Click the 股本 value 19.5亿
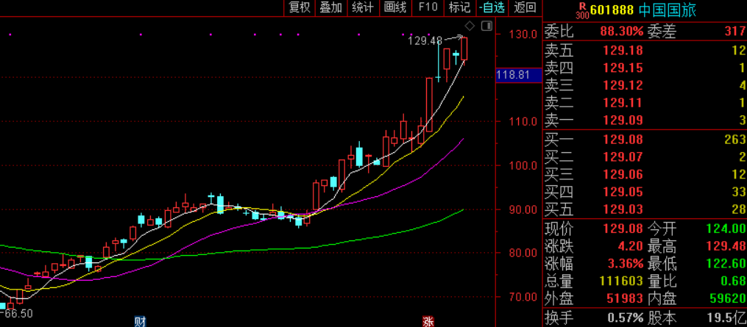Image resolution: width=747 pixels, height=327 pixels. (x=726, y=317)
